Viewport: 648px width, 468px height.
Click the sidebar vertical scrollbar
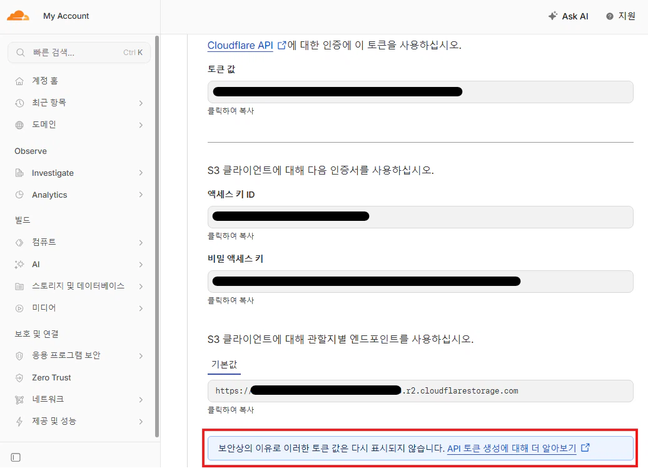[x=157, y=236]
